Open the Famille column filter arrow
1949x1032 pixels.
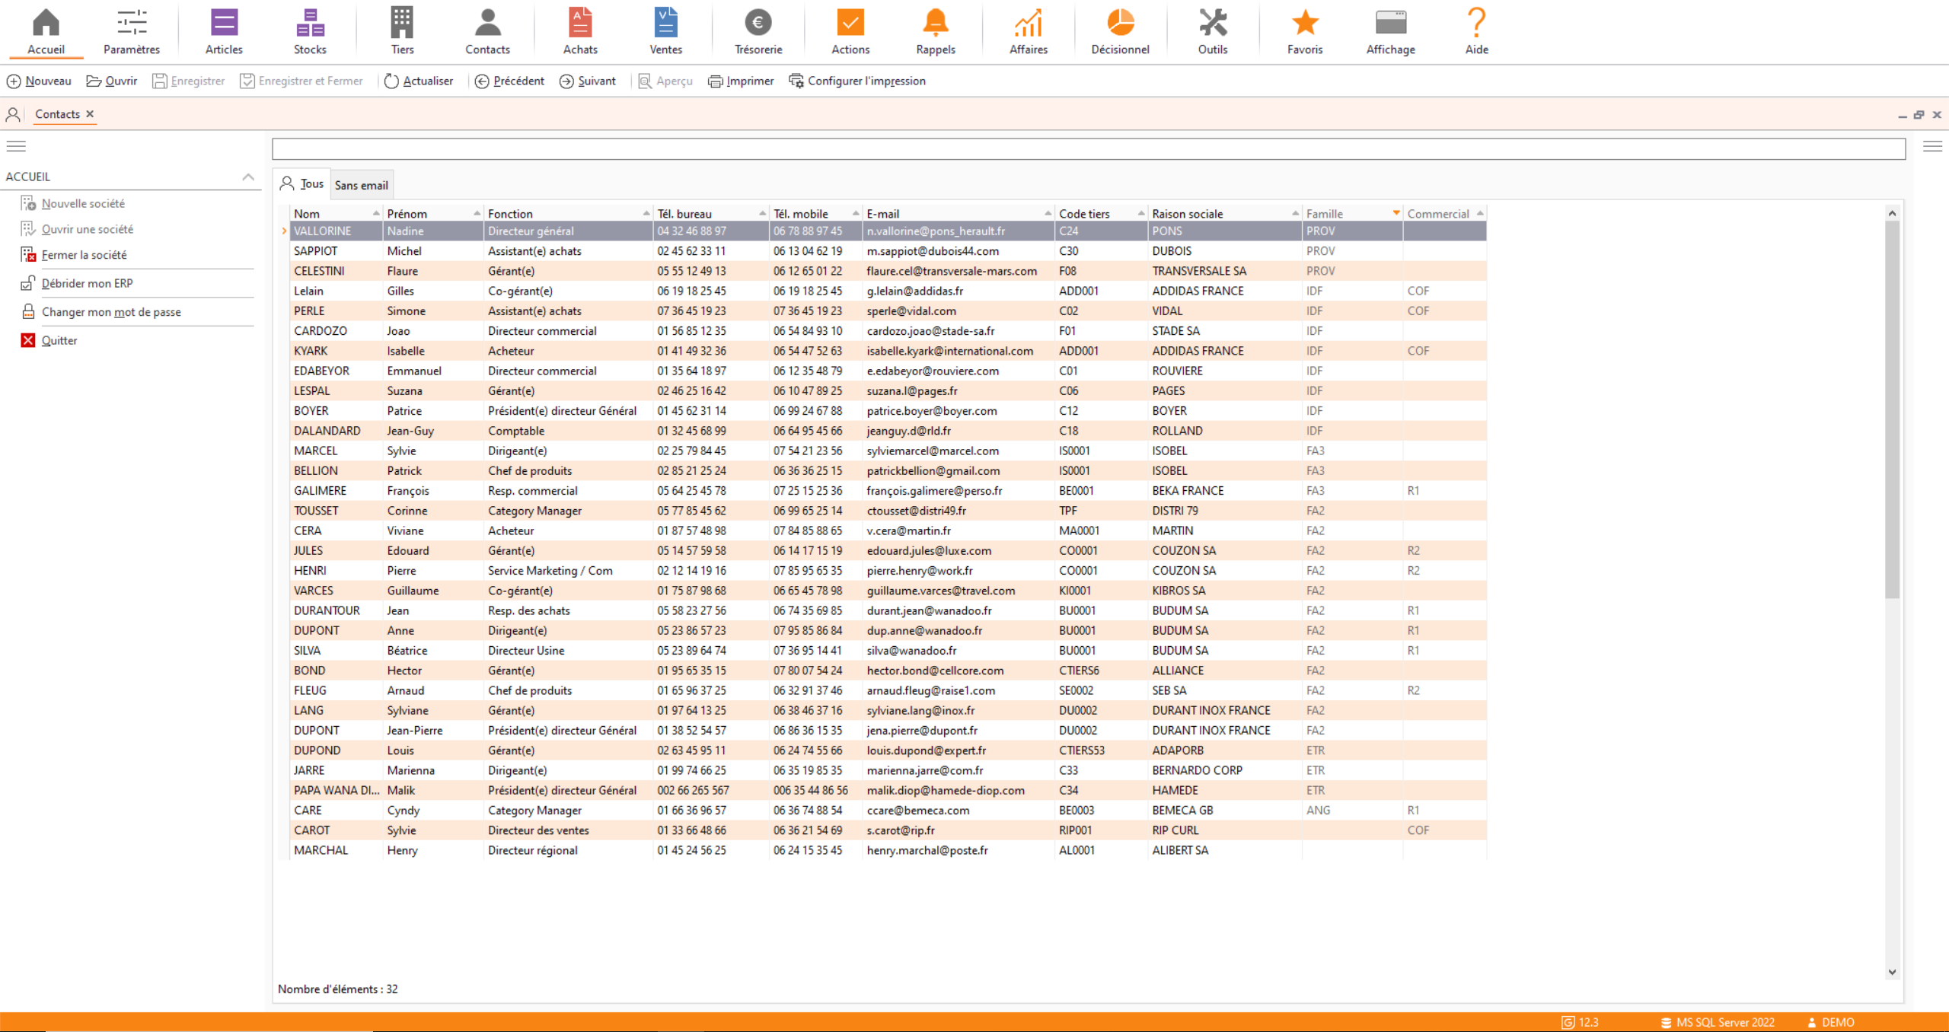pos(1396,213)
